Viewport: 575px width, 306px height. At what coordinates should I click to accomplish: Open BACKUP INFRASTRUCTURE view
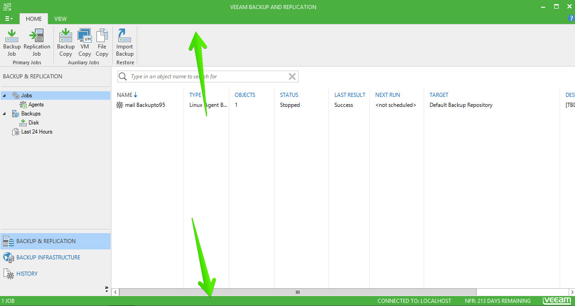pyautogui.click(x=55, y=258)
